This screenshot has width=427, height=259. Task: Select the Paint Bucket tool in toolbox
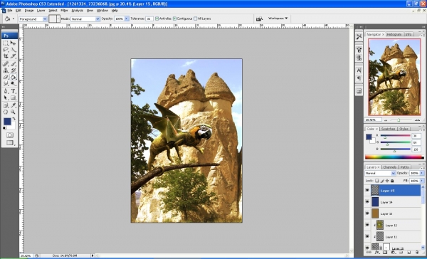point(13,77)
